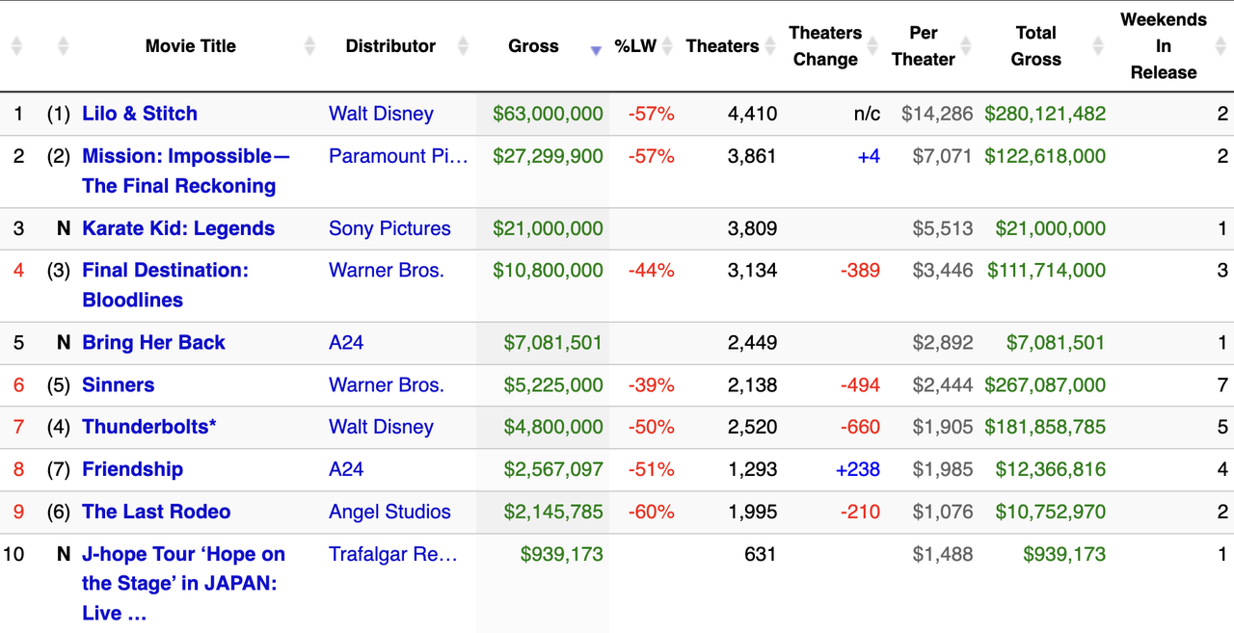The height and width of the screenshot is (633, 1234).
Task: Select the $10,800,000 gross value
Action: pyautogui.click(x=548, y=271)
